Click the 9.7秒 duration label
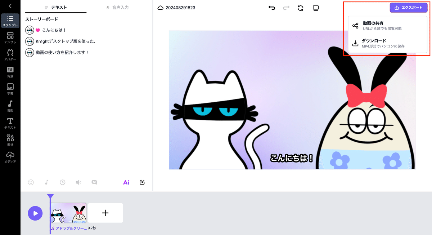The width and height of the screenshot is (432, 235). pyautogui.click(x=92, y=228)
